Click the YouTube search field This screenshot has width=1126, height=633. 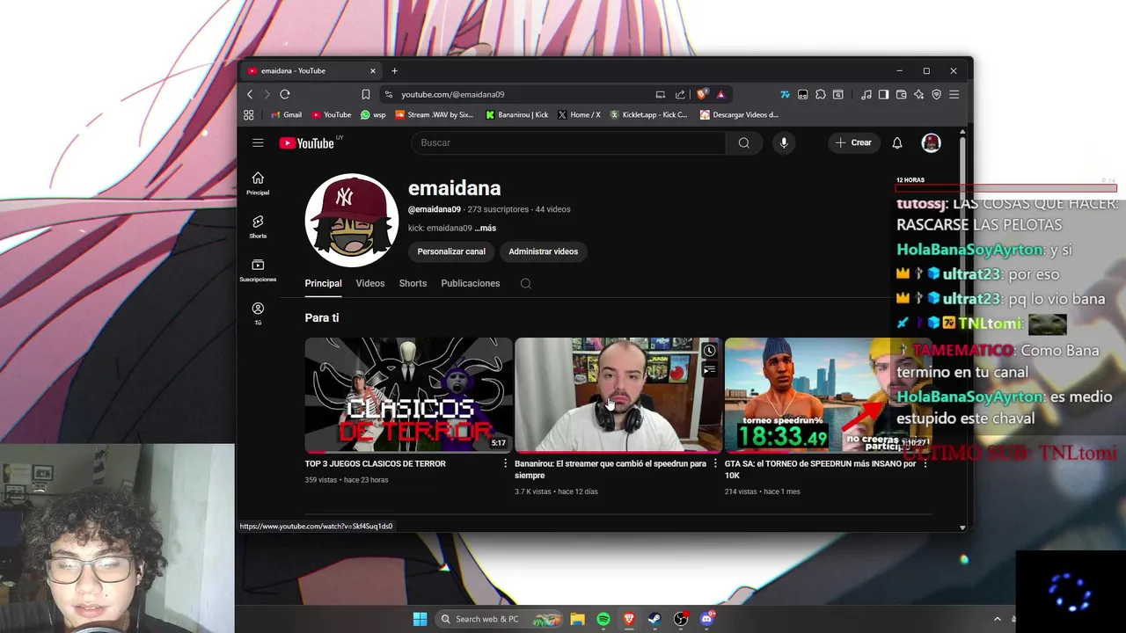point(568,142)
